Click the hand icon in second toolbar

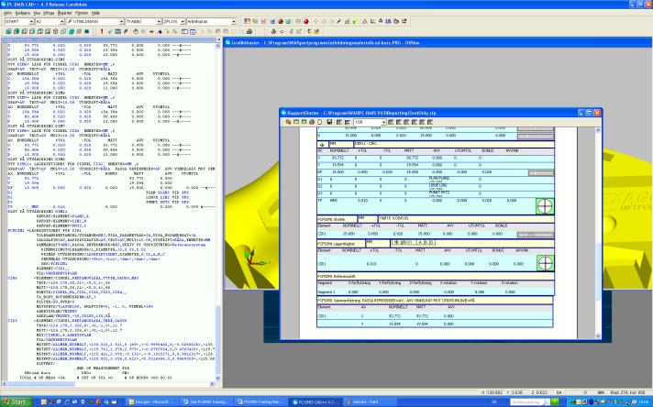[136, 32]
